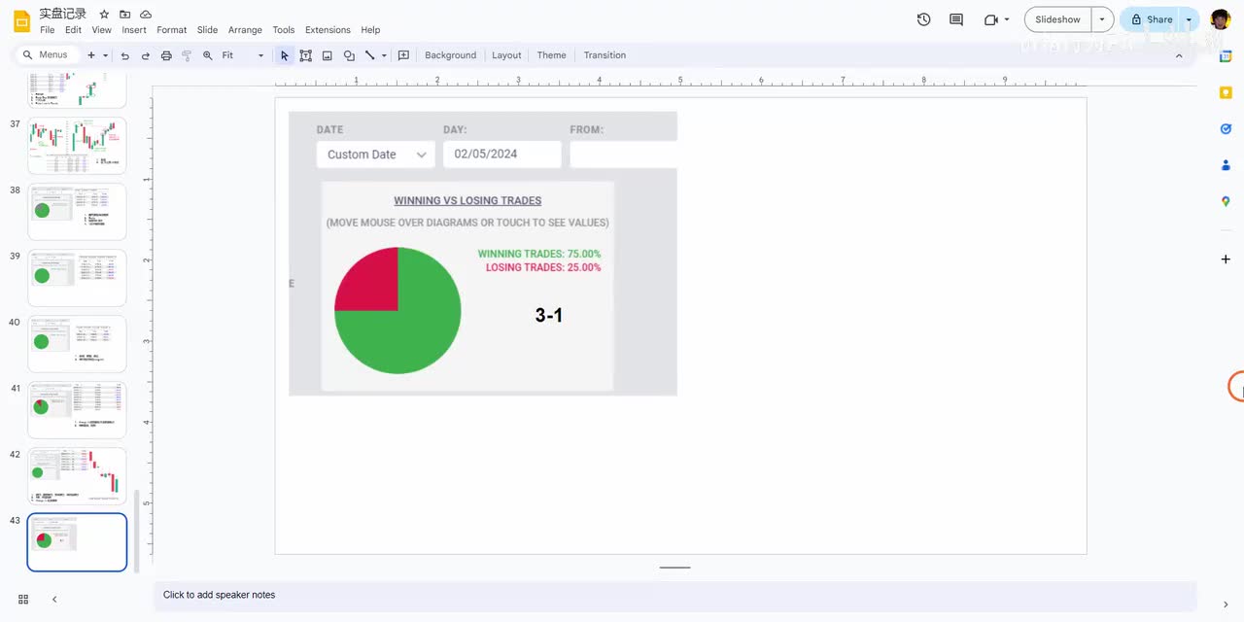The width and height of the screenshot is (1244, 622).
Task: Select slide 43 thumbnail
Action: tap(77, 542)
